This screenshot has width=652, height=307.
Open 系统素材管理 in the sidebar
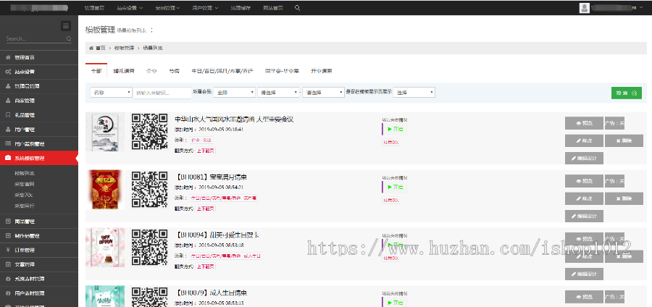(x=39, y=279)
